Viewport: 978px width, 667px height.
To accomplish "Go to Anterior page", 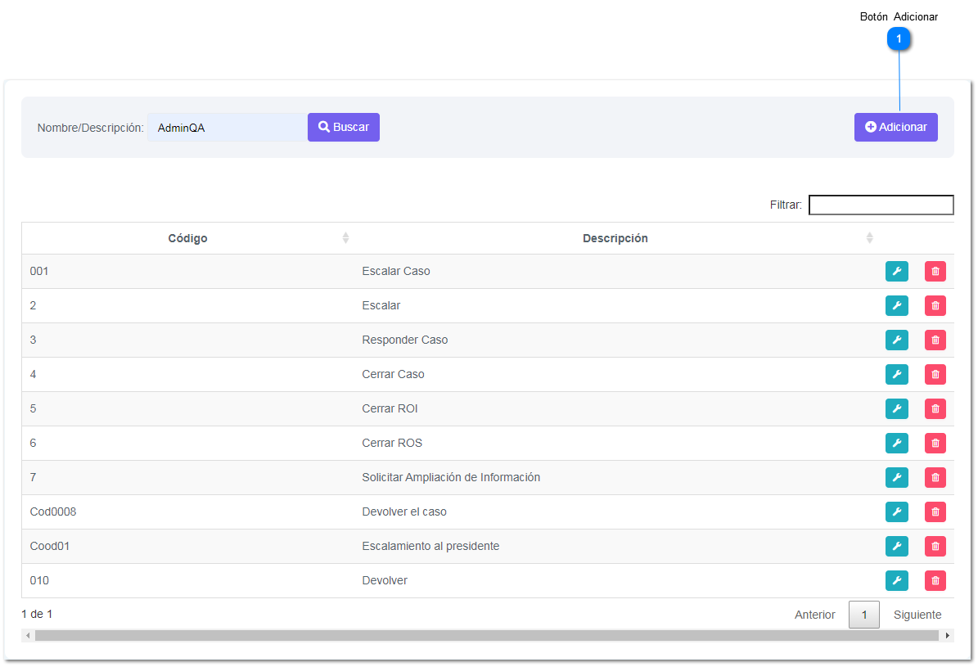I will pos(814,615).
